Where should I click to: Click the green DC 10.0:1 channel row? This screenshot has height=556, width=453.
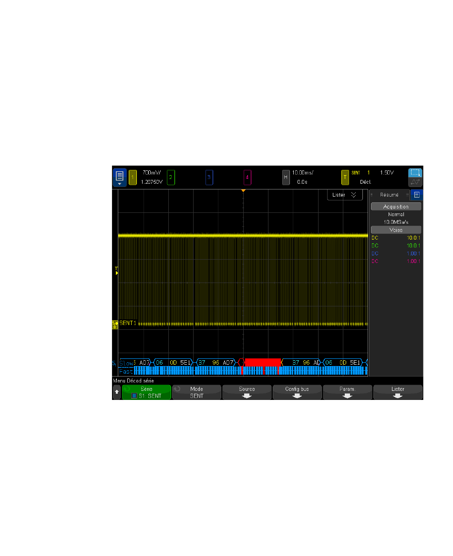pos(396,246)
